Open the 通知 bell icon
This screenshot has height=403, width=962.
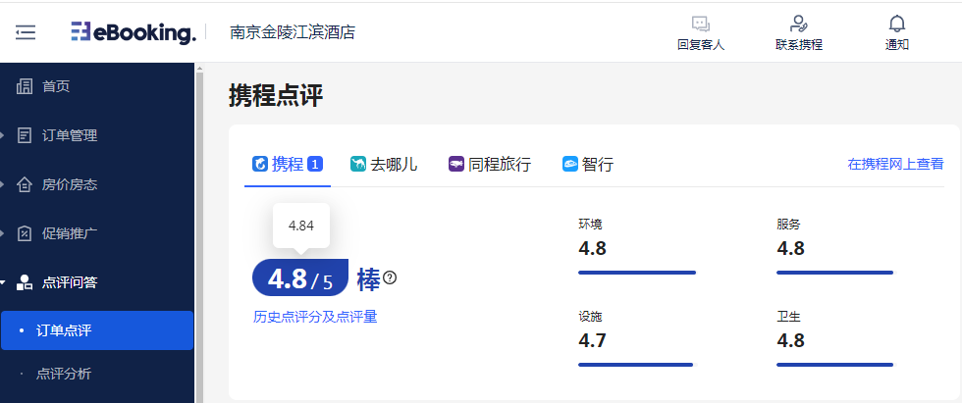tap(896, 25)
